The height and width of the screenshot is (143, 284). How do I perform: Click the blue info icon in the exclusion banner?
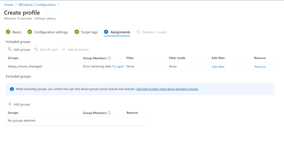tap(12, 89)
